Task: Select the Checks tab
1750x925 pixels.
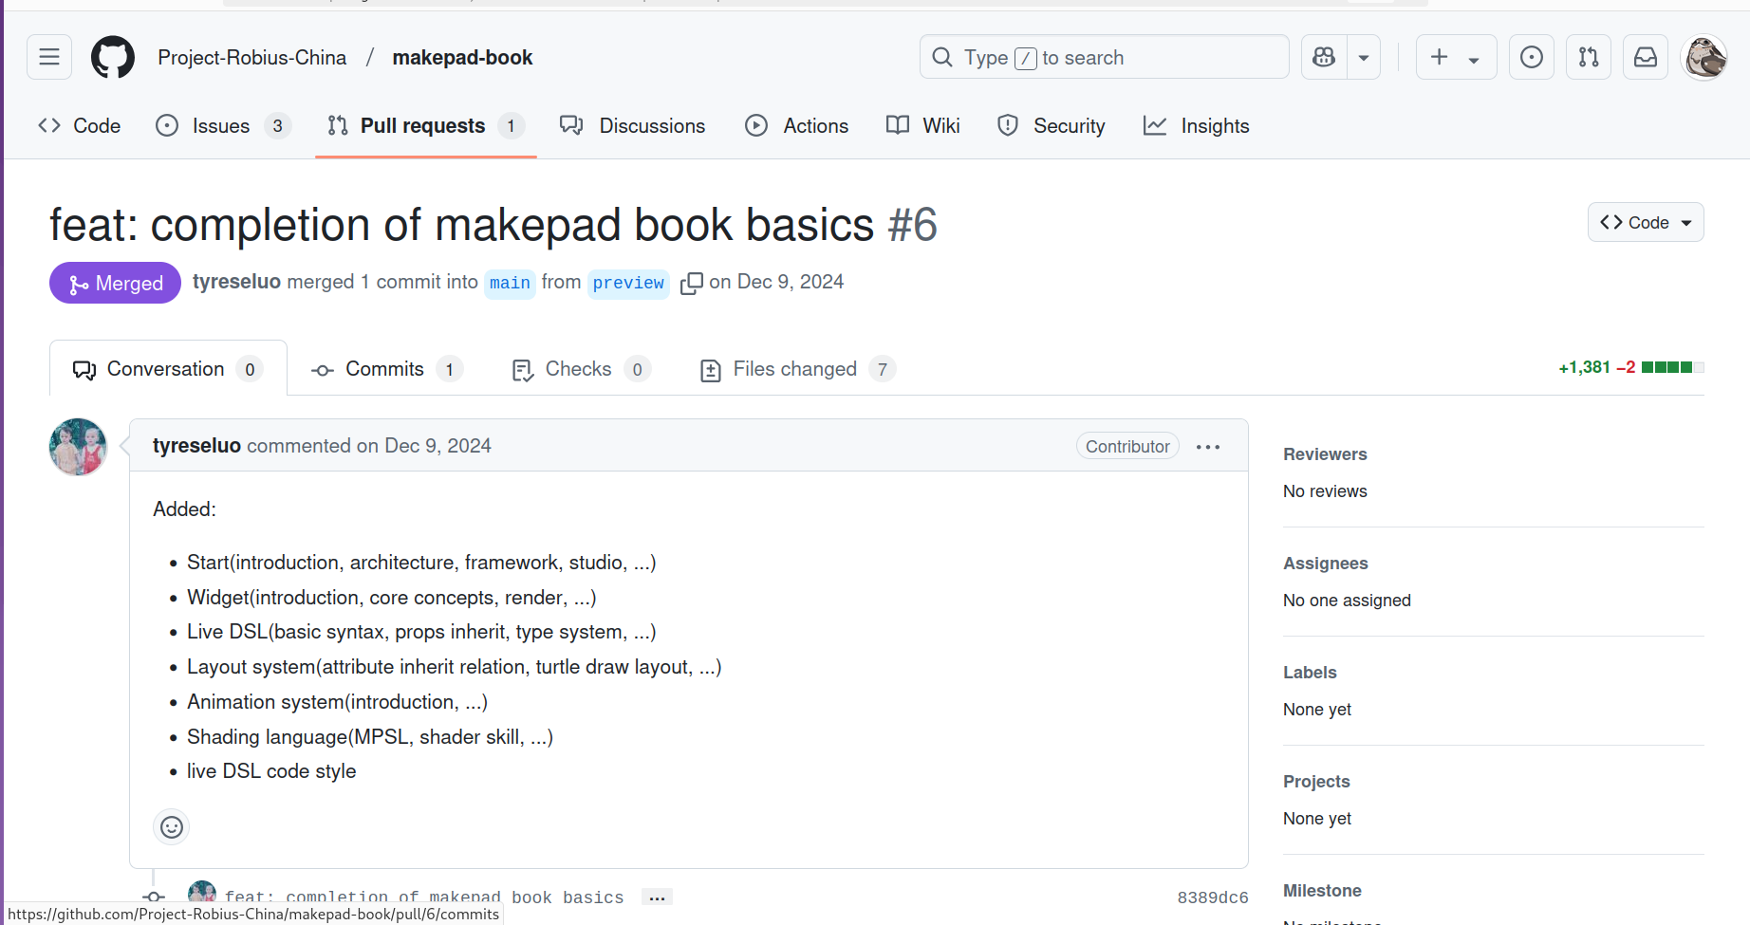Action: [x=581, y=369]
